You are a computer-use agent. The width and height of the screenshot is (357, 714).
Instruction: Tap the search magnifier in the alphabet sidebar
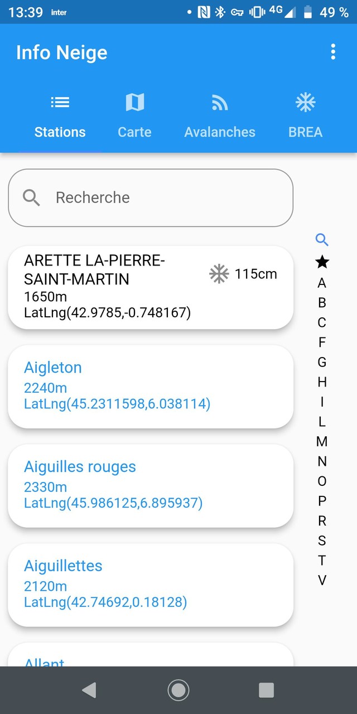[322, 240]
